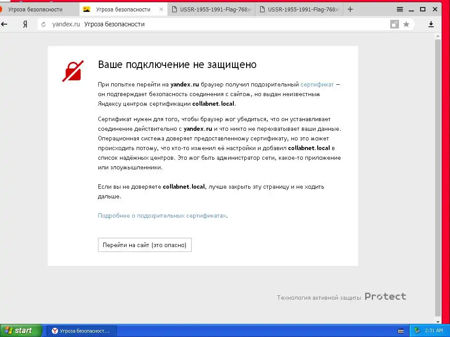
Task: Switch to the third USSR-1955-1991-Flag tab
Action: [x=211, y=10]
